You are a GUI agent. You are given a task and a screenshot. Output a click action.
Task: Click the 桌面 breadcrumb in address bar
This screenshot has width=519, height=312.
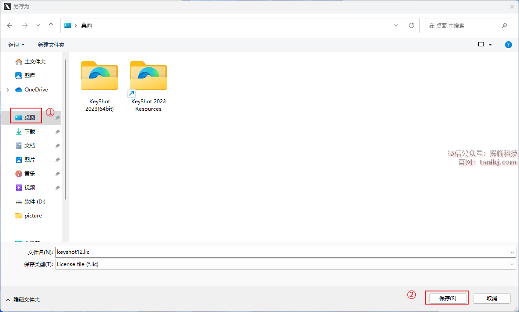click(87, 25)
